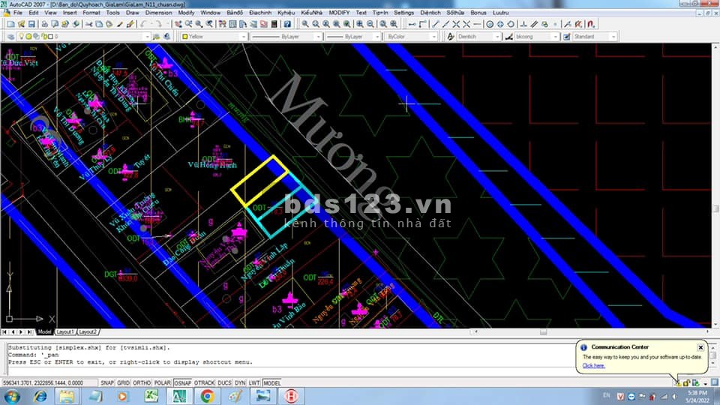
Task: Open the Yellow color control dropdown
Action: click(243, 36)
